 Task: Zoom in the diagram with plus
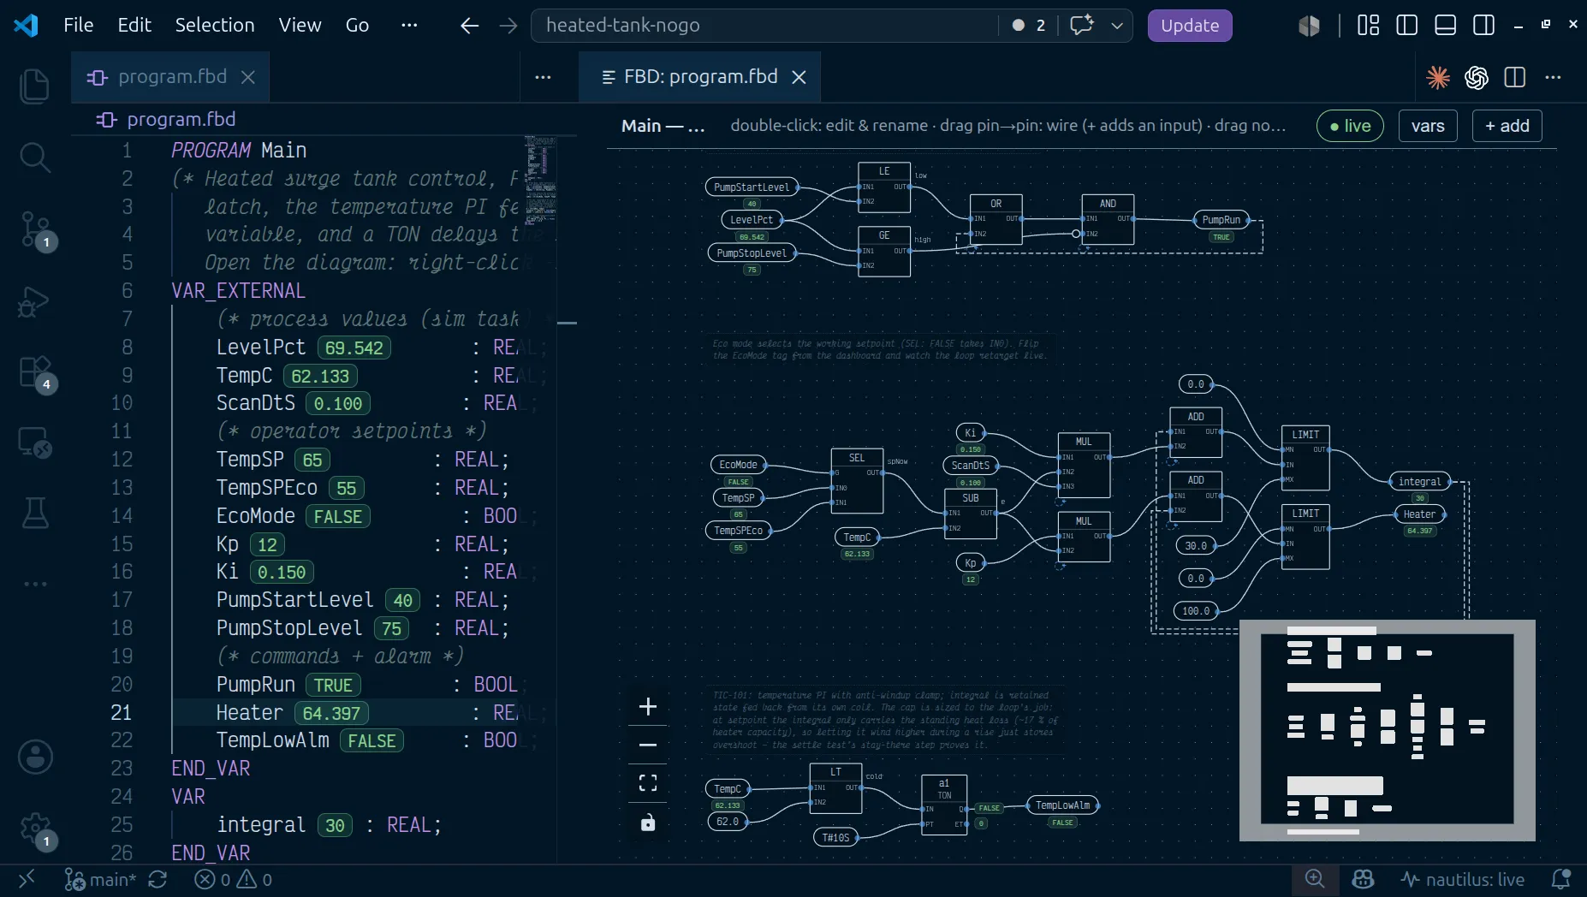648,707
